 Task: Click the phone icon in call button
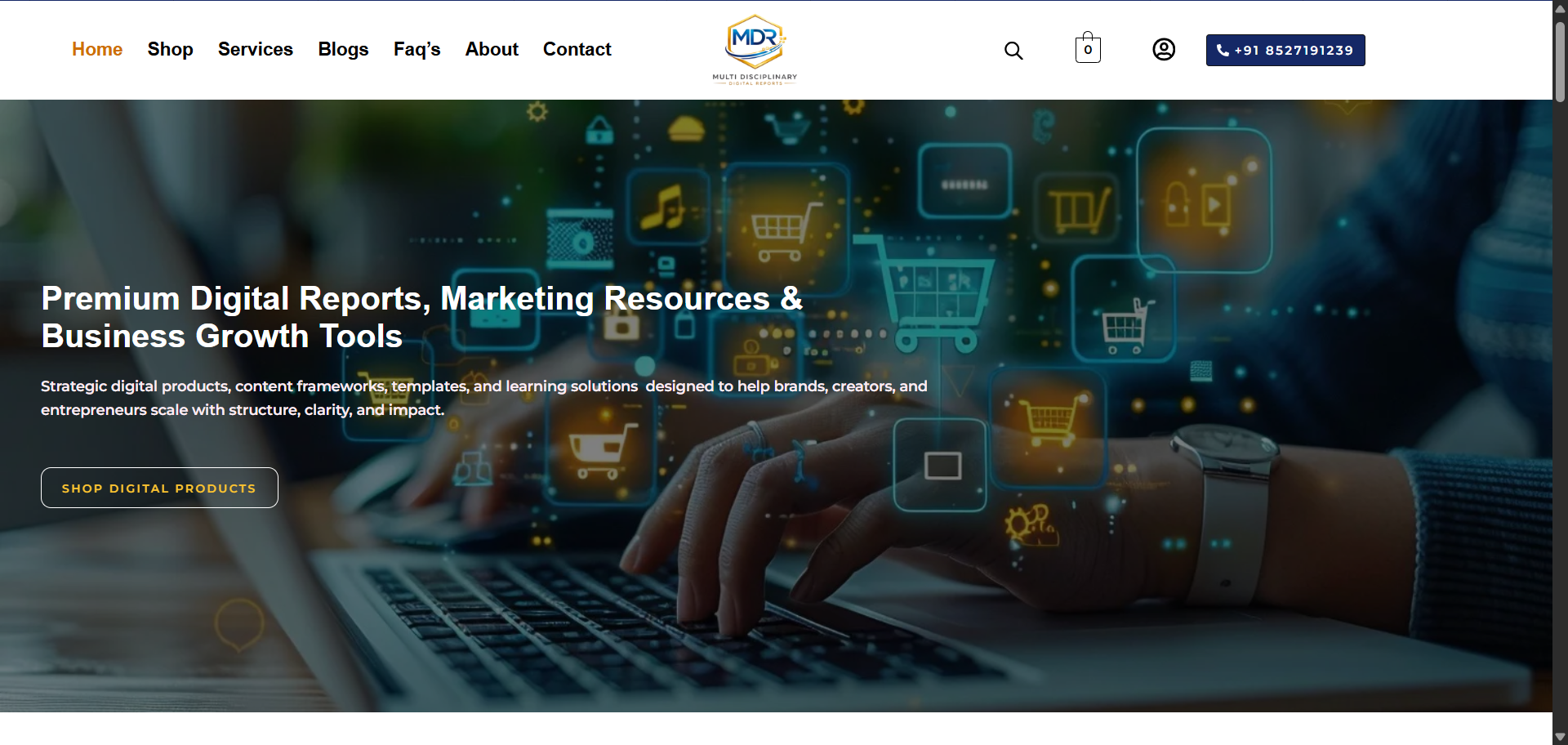pos(1223,51)
